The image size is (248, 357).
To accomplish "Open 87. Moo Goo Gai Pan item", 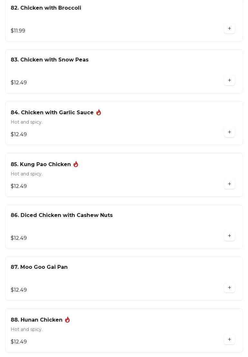I will click(39, 267).
